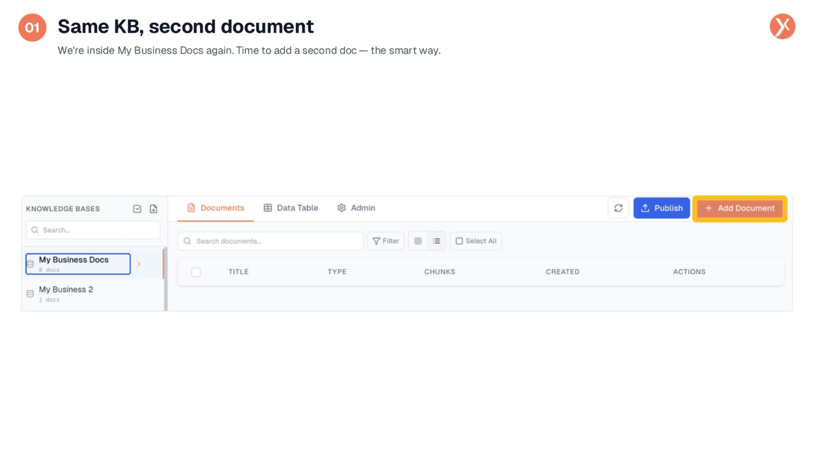The width and height of the screenshot is (814, 458).
Task: Open the Documents tab
Action: [216, 208]
